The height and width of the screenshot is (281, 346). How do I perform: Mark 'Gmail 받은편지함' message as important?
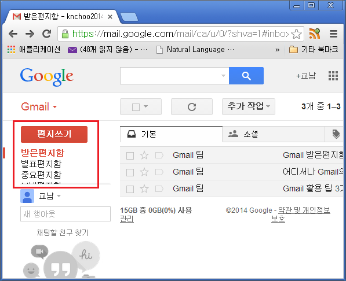pyautogui.click(x=159, y=156)
